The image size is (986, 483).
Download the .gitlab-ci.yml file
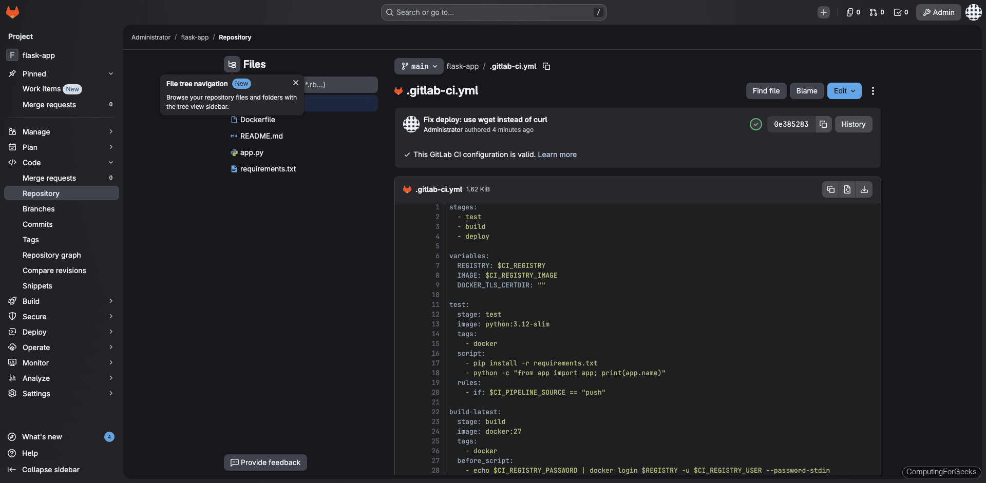click(864, 189)
